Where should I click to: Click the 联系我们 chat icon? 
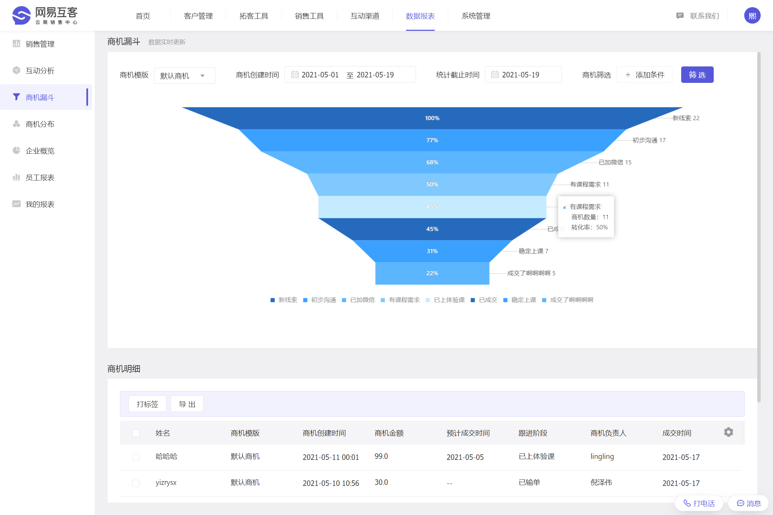click(680, 16)
